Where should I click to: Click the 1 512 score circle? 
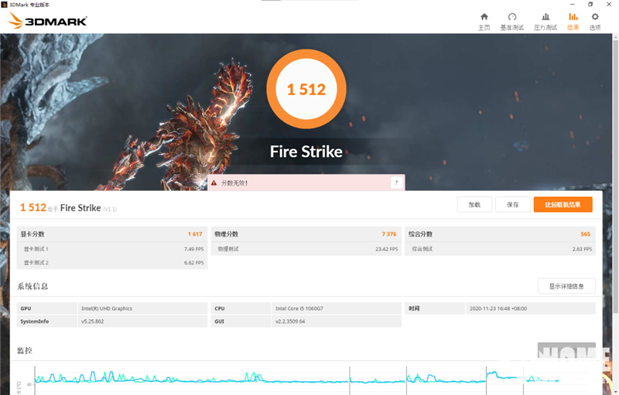(306, 89)
